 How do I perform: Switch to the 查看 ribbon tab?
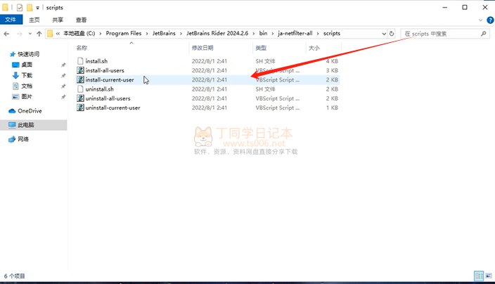[81, 20]
